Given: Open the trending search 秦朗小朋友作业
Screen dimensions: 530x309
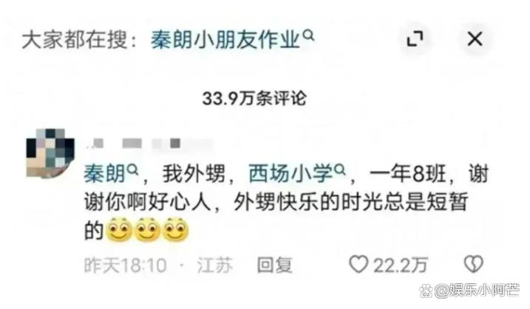Looking at the screenshot, I should [x=225, y=40].
